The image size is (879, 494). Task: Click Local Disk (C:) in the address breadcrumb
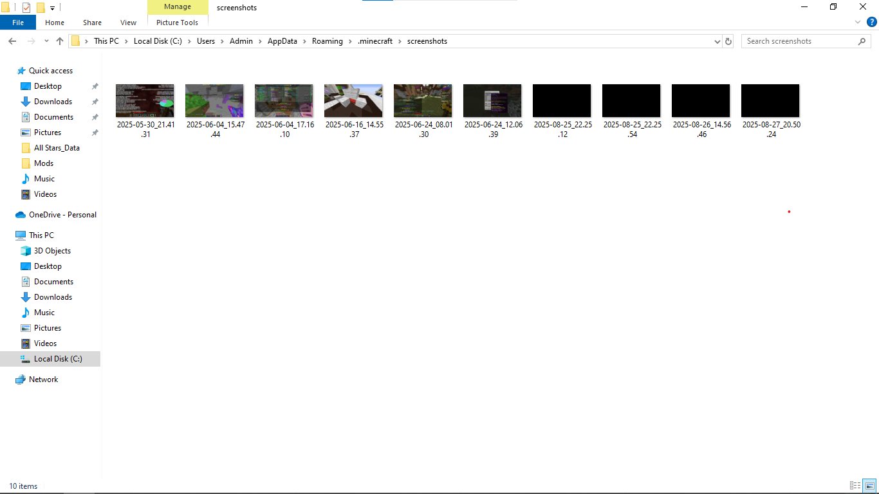(x=158, y=41)
